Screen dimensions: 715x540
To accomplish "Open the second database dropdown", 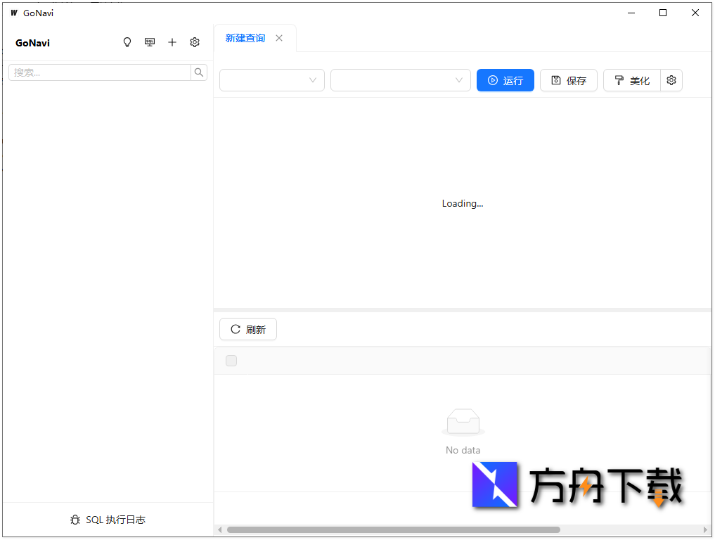I will (x=401, y=80).
